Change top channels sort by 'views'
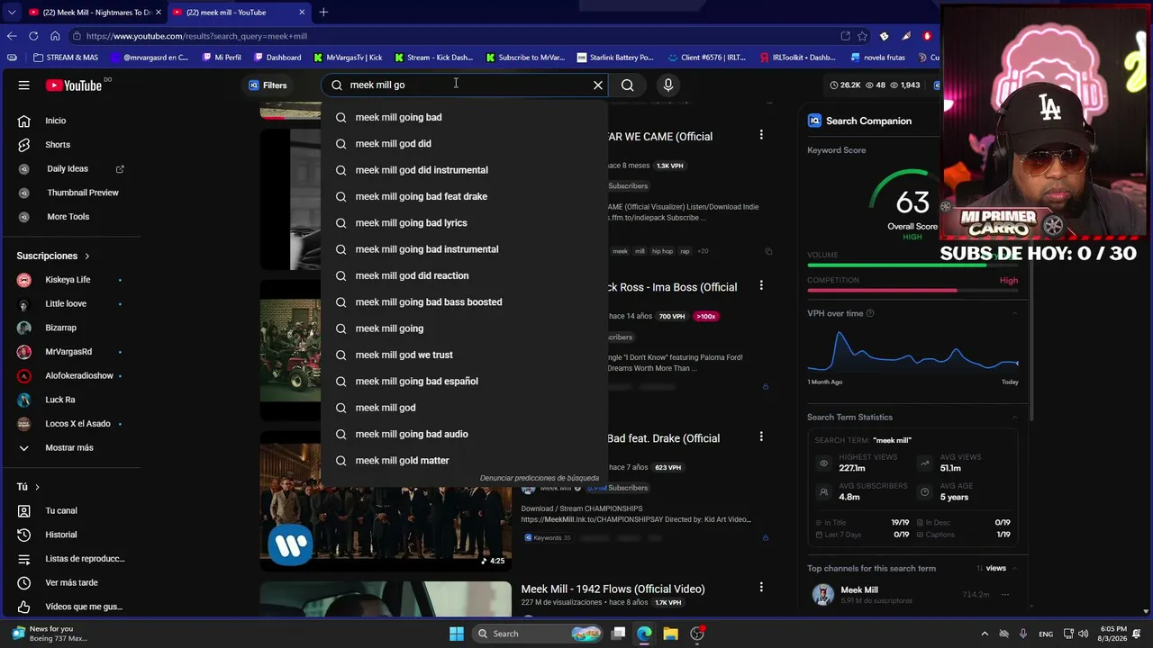The image size is (1153, 648). 991,569
